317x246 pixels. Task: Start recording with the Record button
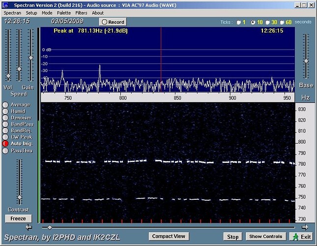pyautogui.click(x=113, y=22)
